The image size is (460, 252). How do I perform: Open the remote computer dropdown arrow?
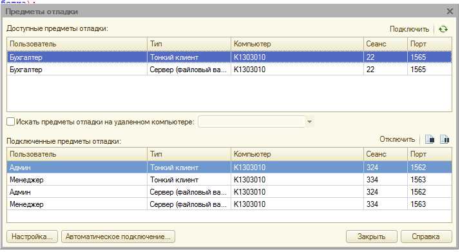pyautogui.click(x=309, y=121)
